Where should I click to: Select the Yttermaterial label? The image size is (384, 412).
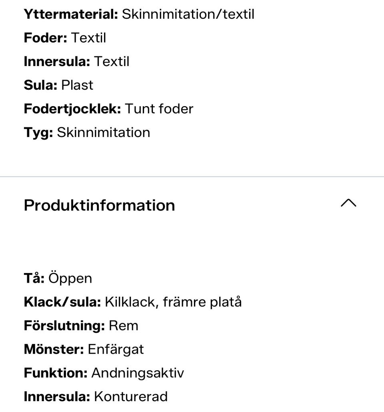(71, 14)
